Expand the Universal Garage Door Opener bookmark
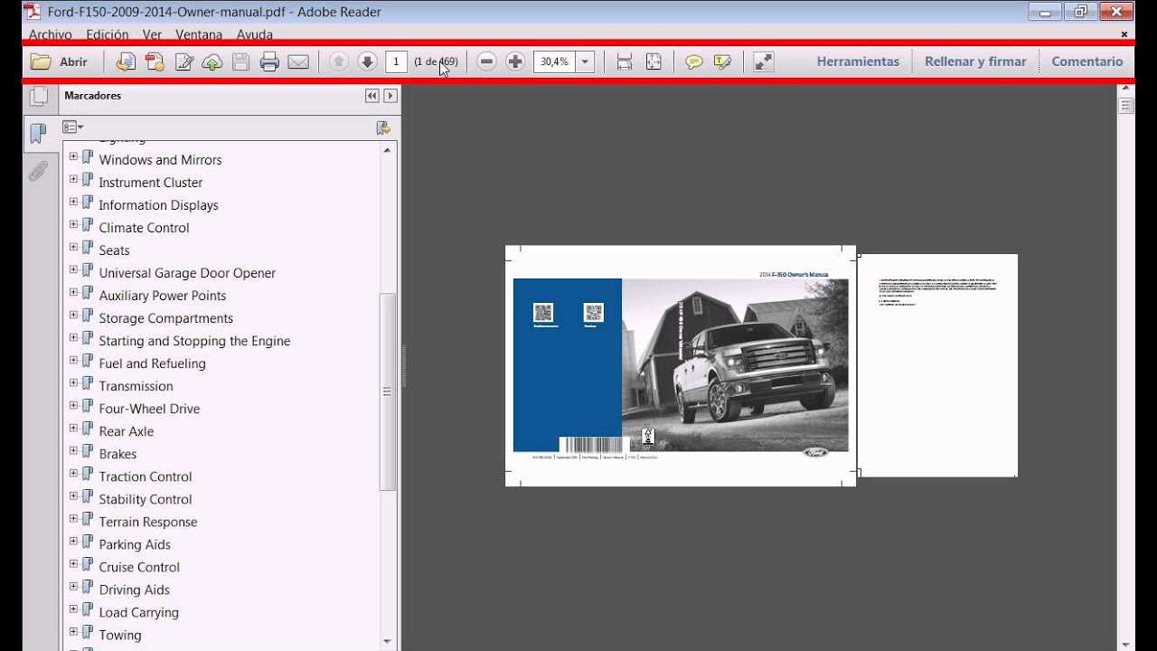1157x651 pixels. click(x=73, y=269)
